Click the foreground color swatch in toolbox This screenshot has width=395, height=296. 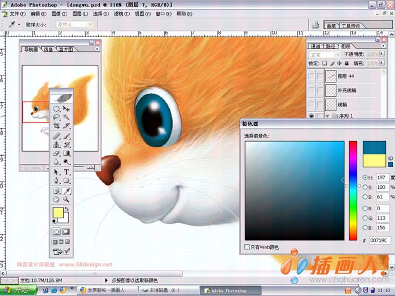tap(58, 213)
